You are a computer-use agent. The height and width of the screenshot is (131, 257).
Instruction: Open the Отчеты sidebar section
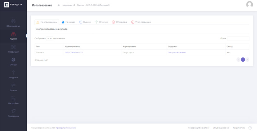coord(13,87)
